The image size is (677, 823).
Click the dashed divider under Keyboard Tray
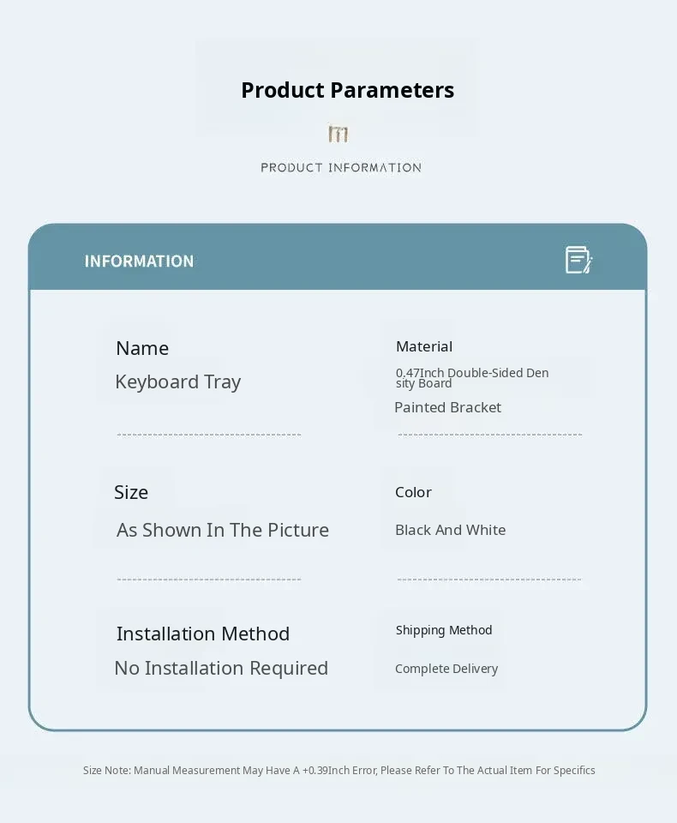(208, 435)
